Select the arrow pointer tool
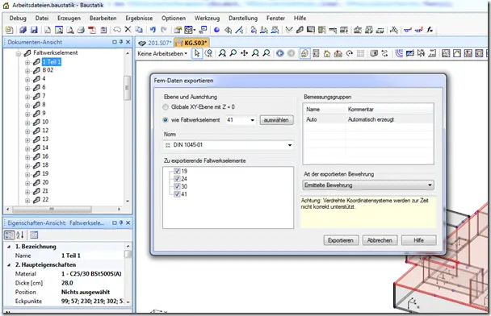The image size is (491, 316). [x=197, y=53]
